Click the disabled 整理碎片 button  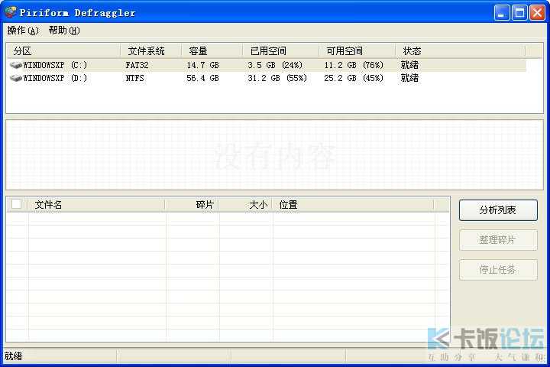[x=498, y=240]
